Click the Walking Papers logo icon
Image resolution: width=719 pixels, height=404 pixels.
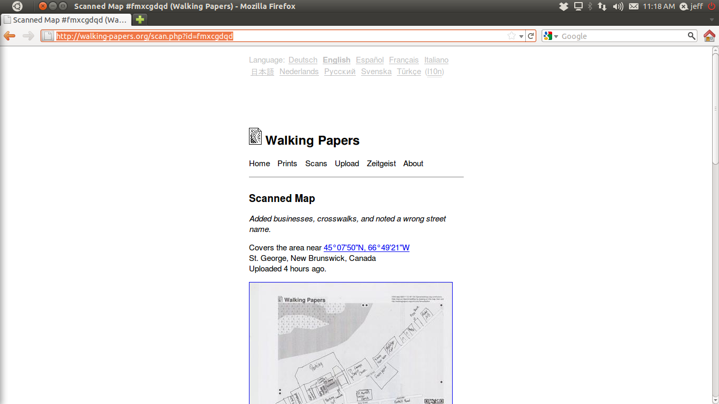pos(255,137)
